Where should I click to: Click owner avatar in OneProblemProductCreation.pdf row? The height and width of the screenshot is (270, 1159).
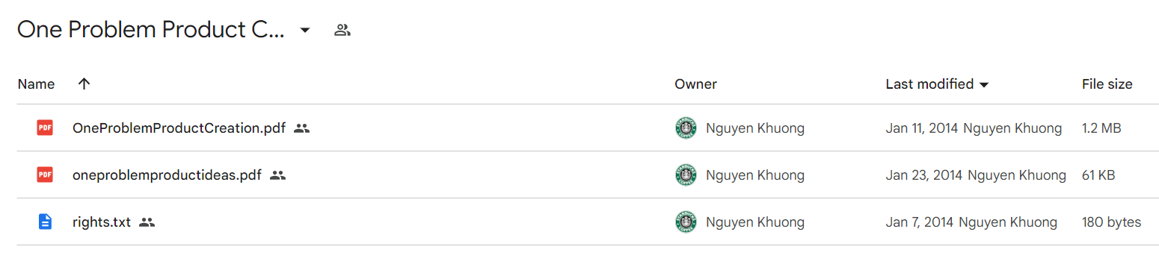coord(686,128)
